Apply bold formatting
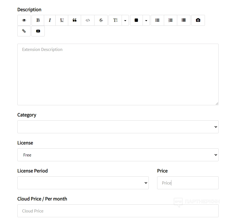 click(x=38, y=20)
